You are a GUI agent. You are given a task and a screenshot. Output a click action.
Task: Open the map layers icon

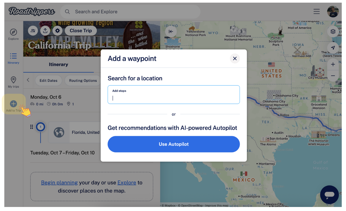pos(333,32)
